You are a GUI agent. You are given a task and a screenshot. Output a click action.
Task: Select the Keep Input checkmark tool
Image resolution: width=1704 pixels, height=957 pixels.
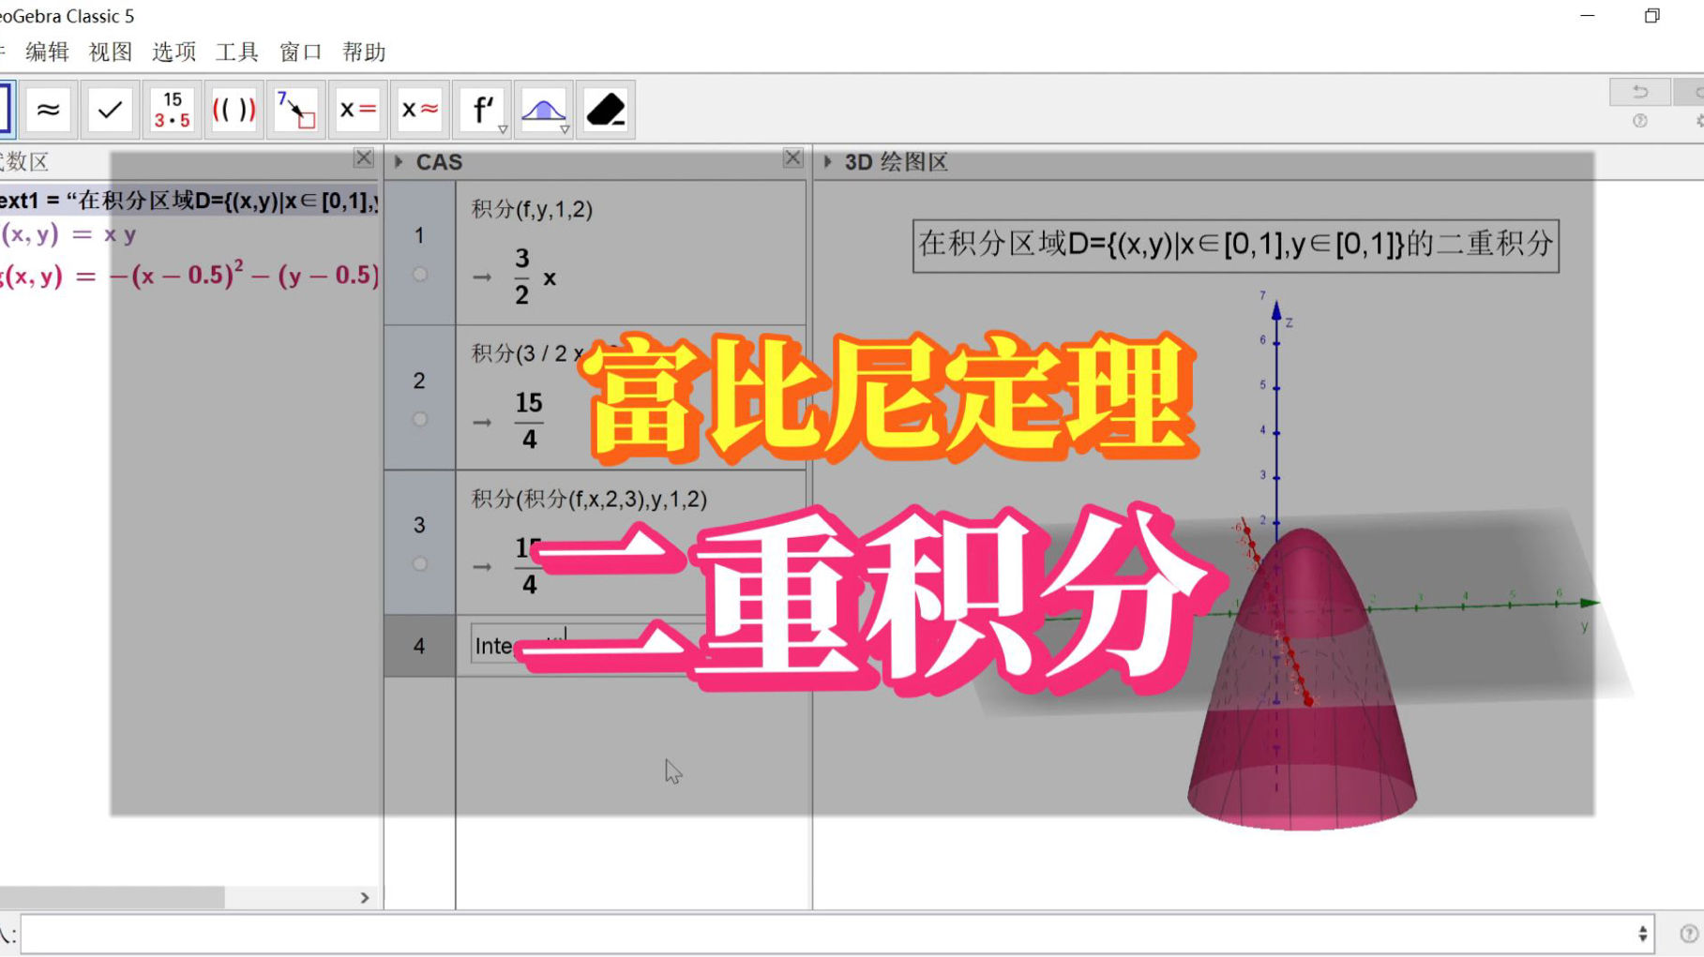pos(110,110)
